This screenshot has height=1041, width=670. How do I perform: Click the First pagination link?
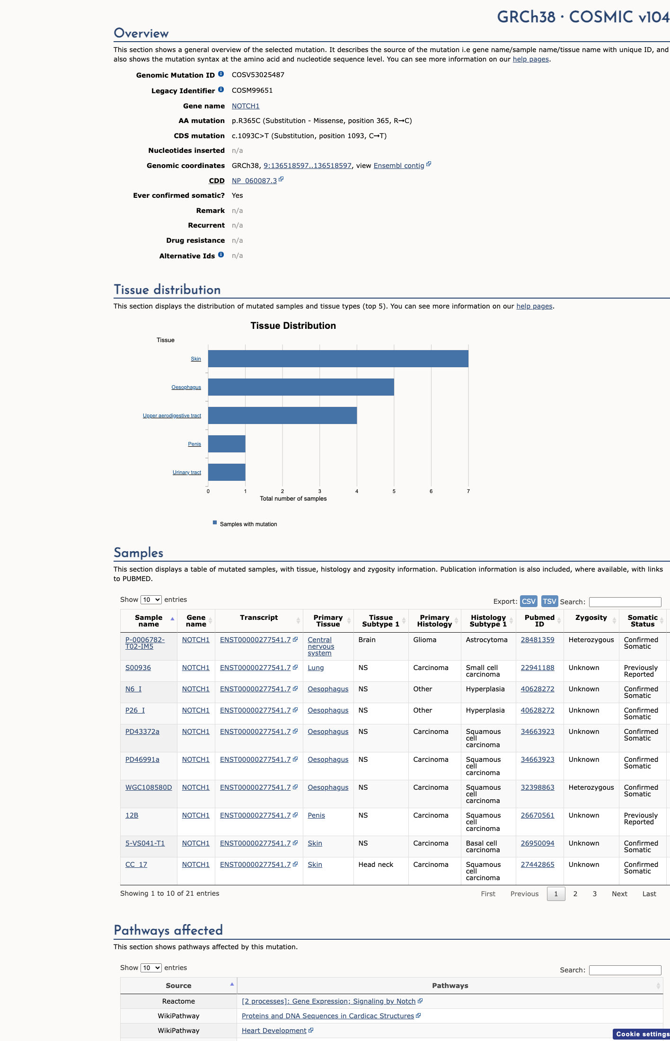point(488,894)
